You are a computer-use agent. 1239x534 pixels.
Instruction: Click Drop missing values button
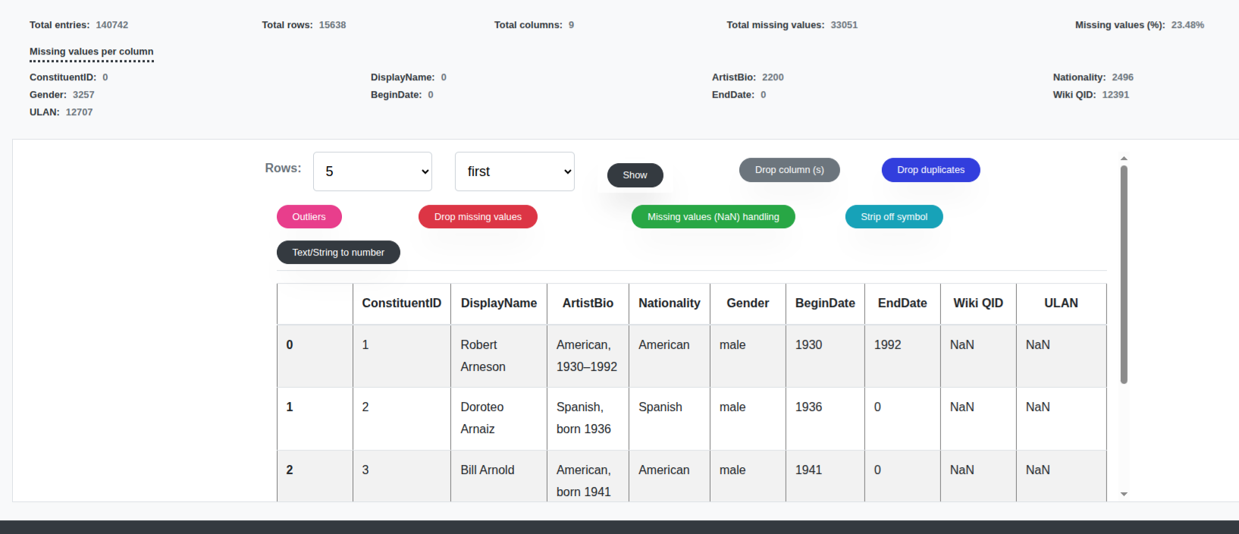click(x=478, y=217)
